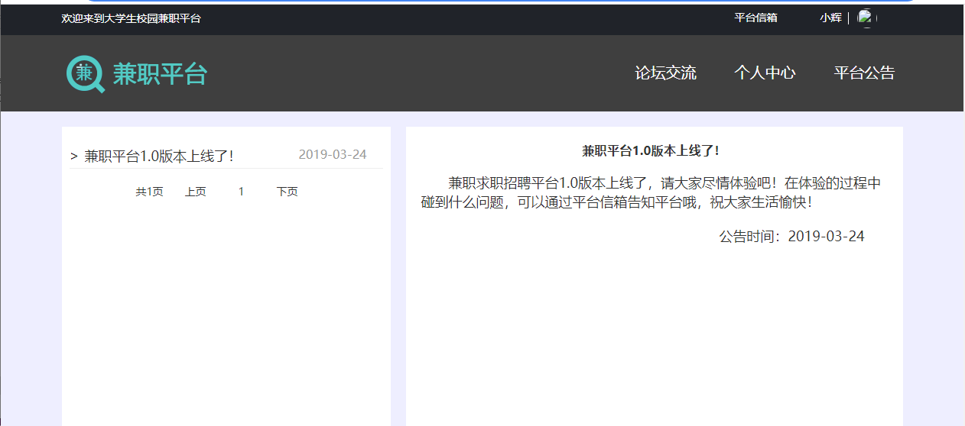965x426 pixels.
Task: Click the 共1页 page count text
Action: (149, 192)
